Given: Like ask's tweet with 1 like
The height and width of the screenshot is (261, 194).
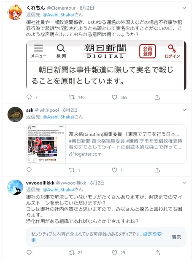Looking at the screenshot, I should click(x=114, y=170).
